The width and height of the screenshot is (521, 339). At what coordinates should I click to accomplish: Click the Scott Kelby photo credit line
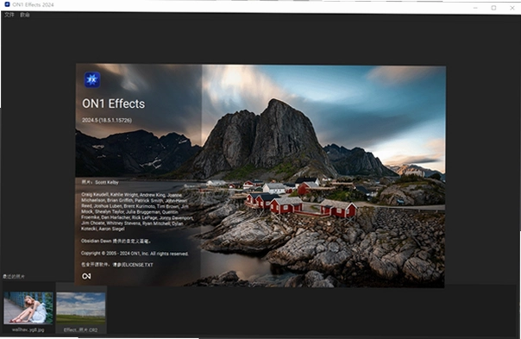100,182
